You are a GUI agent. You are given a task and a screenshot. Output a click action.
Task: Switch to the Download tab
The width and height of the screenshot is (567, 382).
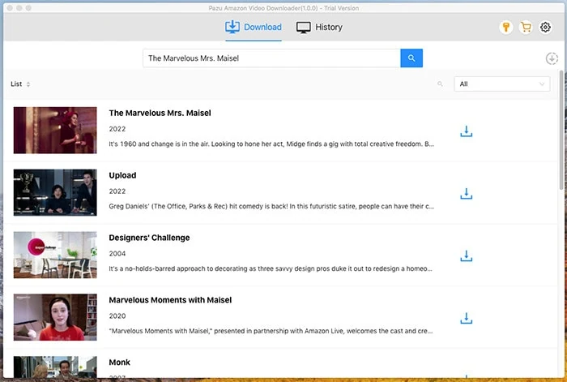[x=254, y=27]
